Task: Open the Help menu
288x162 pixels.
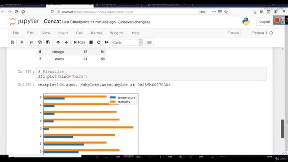Action: tap(135, 33)
